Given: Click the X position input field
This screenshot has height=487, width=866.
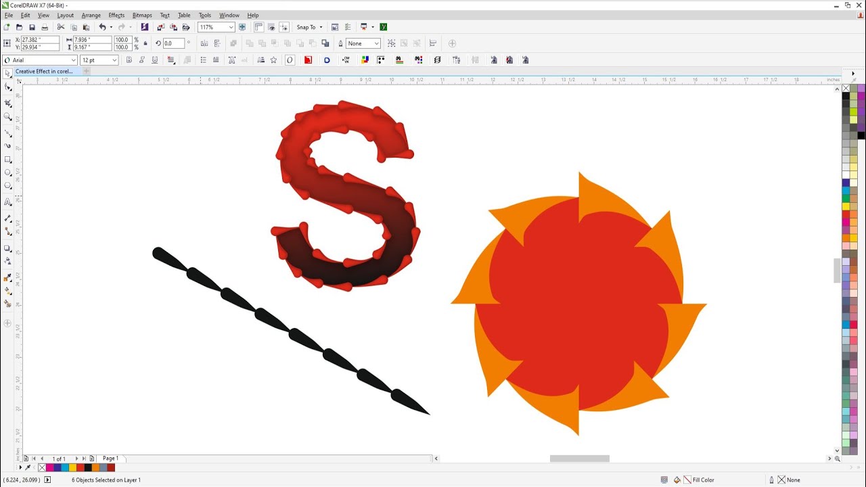Looking at the screenshot, I should (x=41, y=40).
